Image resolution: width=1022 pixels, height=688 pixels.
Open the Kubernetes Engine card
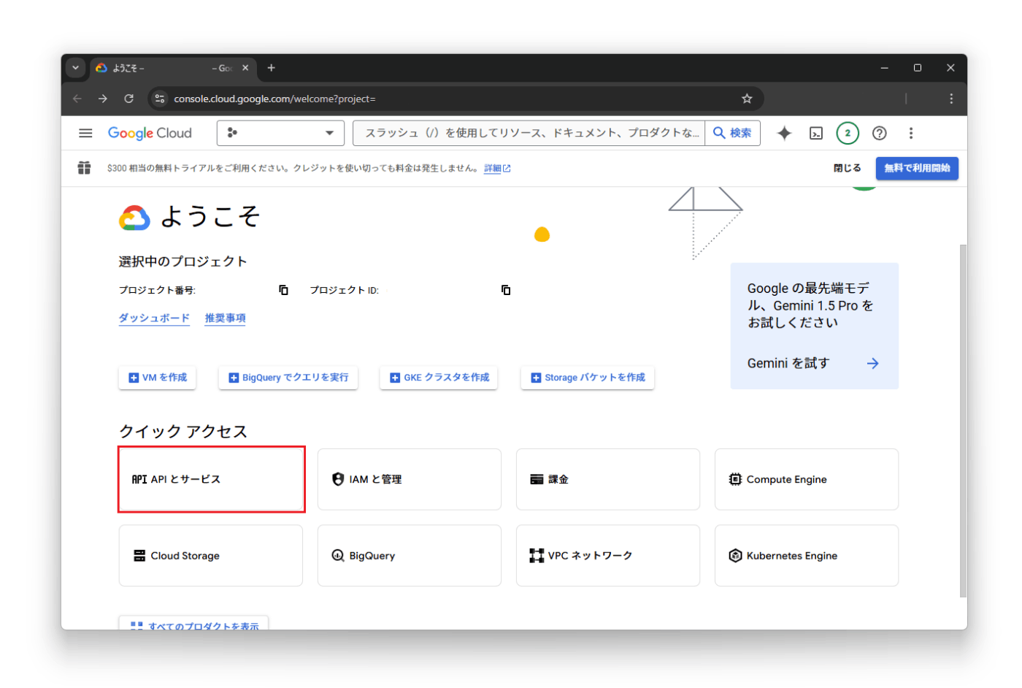(x=807, y=556)
